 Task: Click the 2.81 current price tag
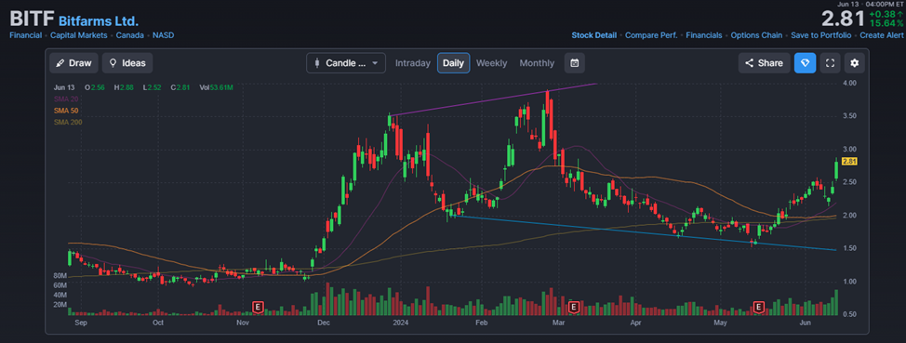[849, 162]
